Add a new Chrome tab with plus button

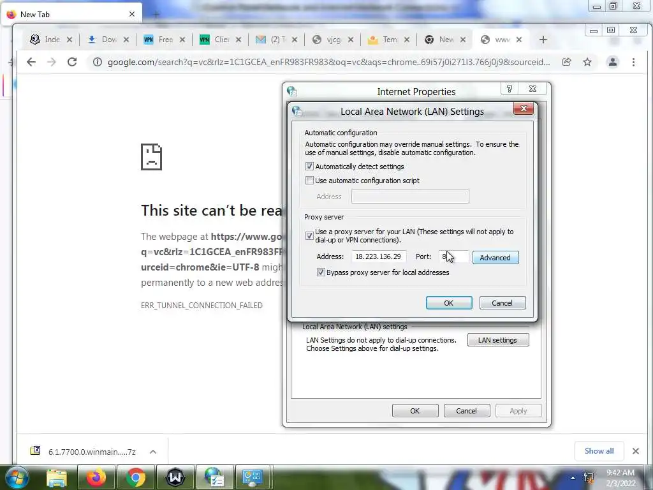[x=543, y=40]
